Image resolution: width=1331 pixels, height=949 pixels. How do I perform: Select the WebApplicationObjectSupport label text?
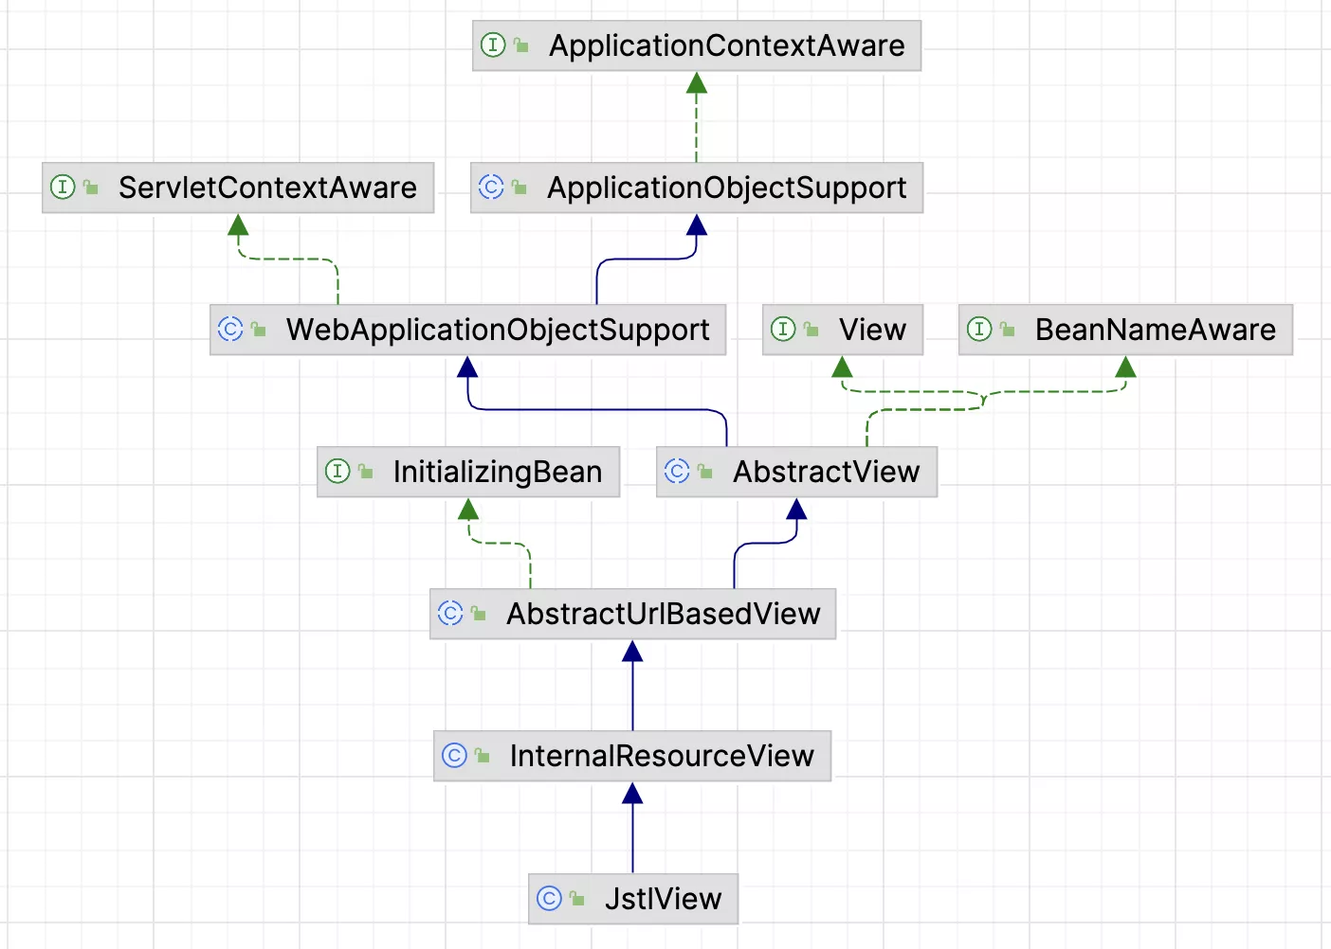coord(498,330)
